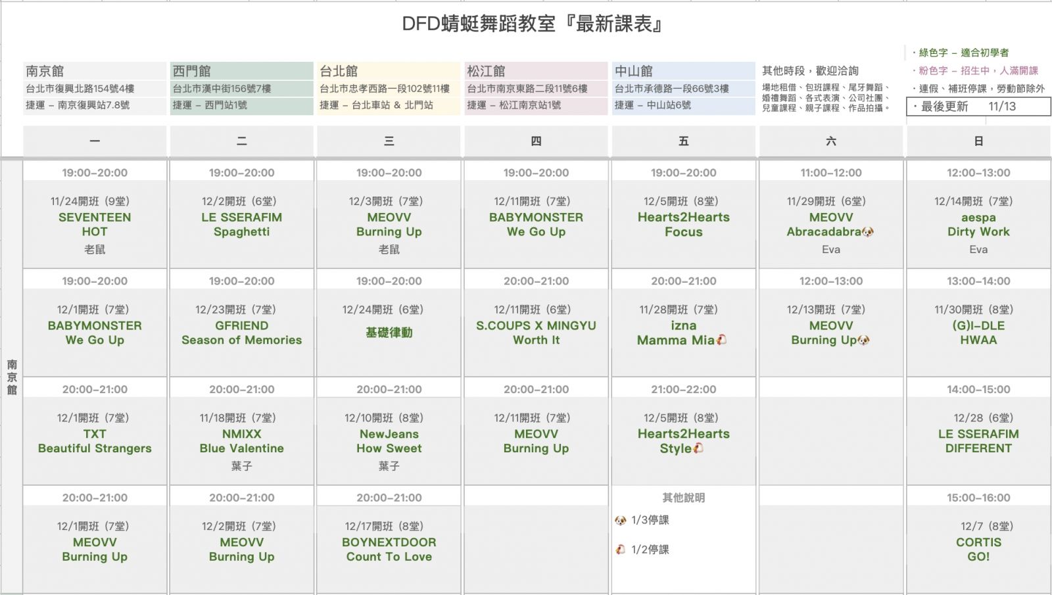Screen dimensions: 1052x595
Task: Pick the NewJeans How Sweet class
Action: tap(389, 441)
